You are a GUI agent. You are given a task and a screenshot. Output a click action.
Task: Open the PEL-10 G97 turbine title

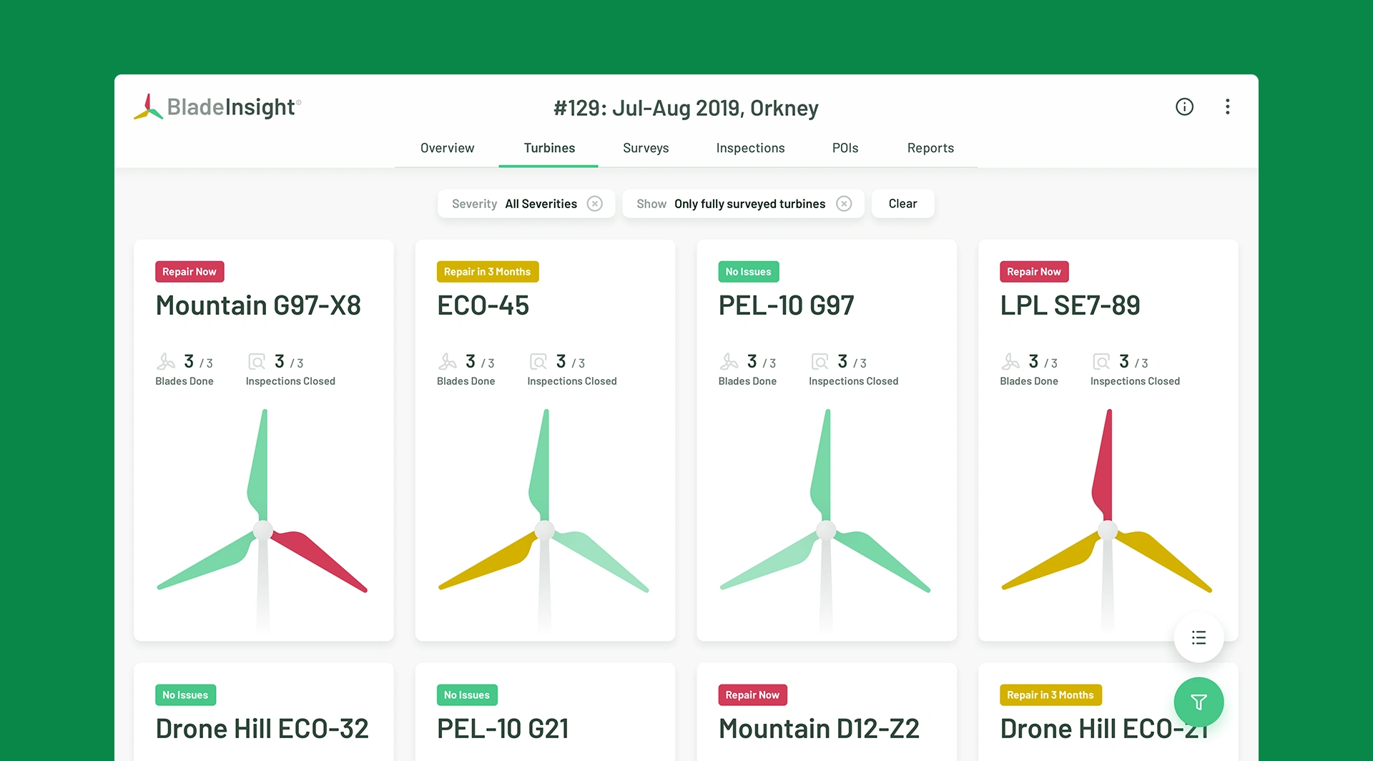[786, 305]
